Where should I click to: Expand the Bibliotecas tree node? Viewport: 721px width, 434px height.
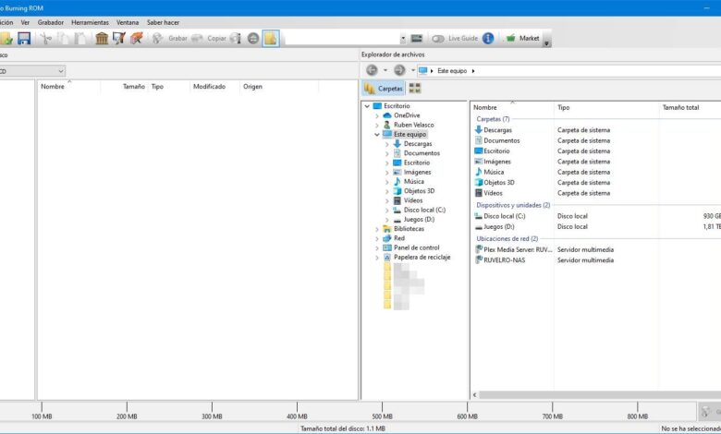pyautogui.click(x=377, y=229)
